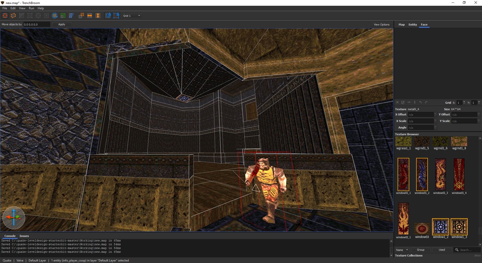Click the Apply button
This screenshot has height=263, width=482.
tap(62, 24)
